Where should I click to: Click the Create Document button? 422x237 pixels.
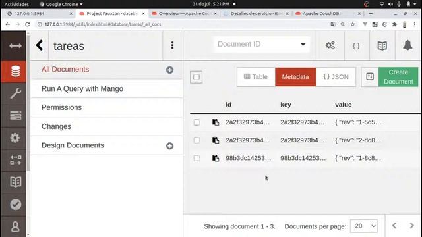[398, 77]
